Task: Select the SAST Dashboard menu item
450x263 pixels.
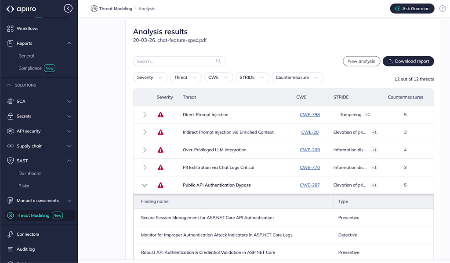Action: pyautogui.click(x=29, y=173)
